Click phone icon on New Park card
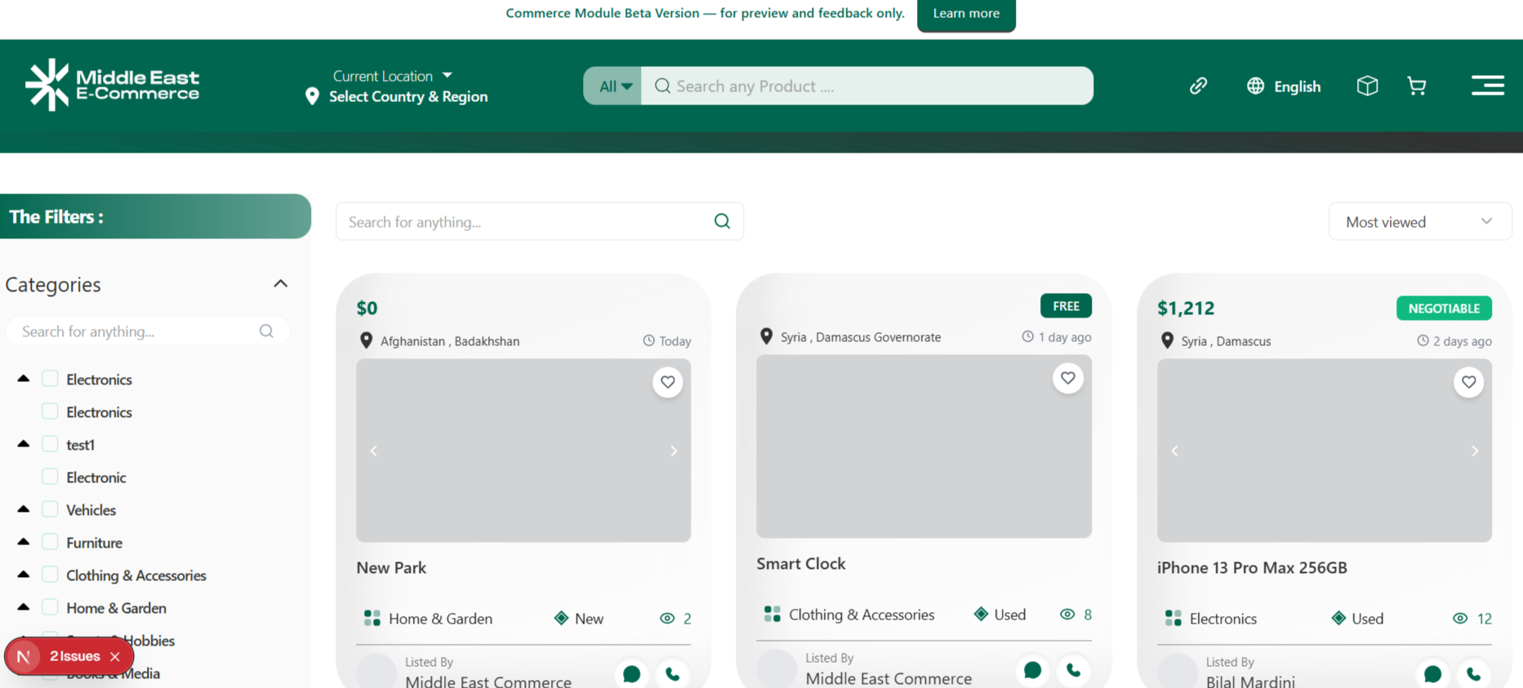The image size is (1523, 688). coord(672,674)
